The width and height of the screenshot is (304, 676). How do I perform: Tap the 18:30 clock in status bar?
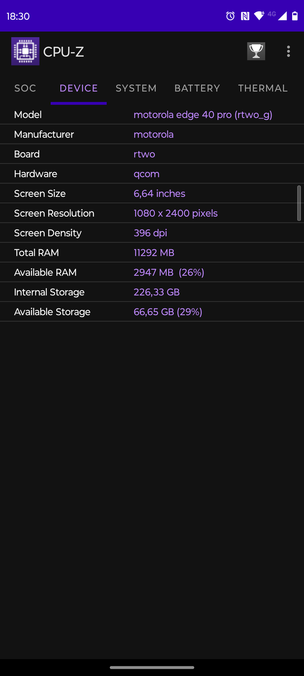[x=18, y=16]
